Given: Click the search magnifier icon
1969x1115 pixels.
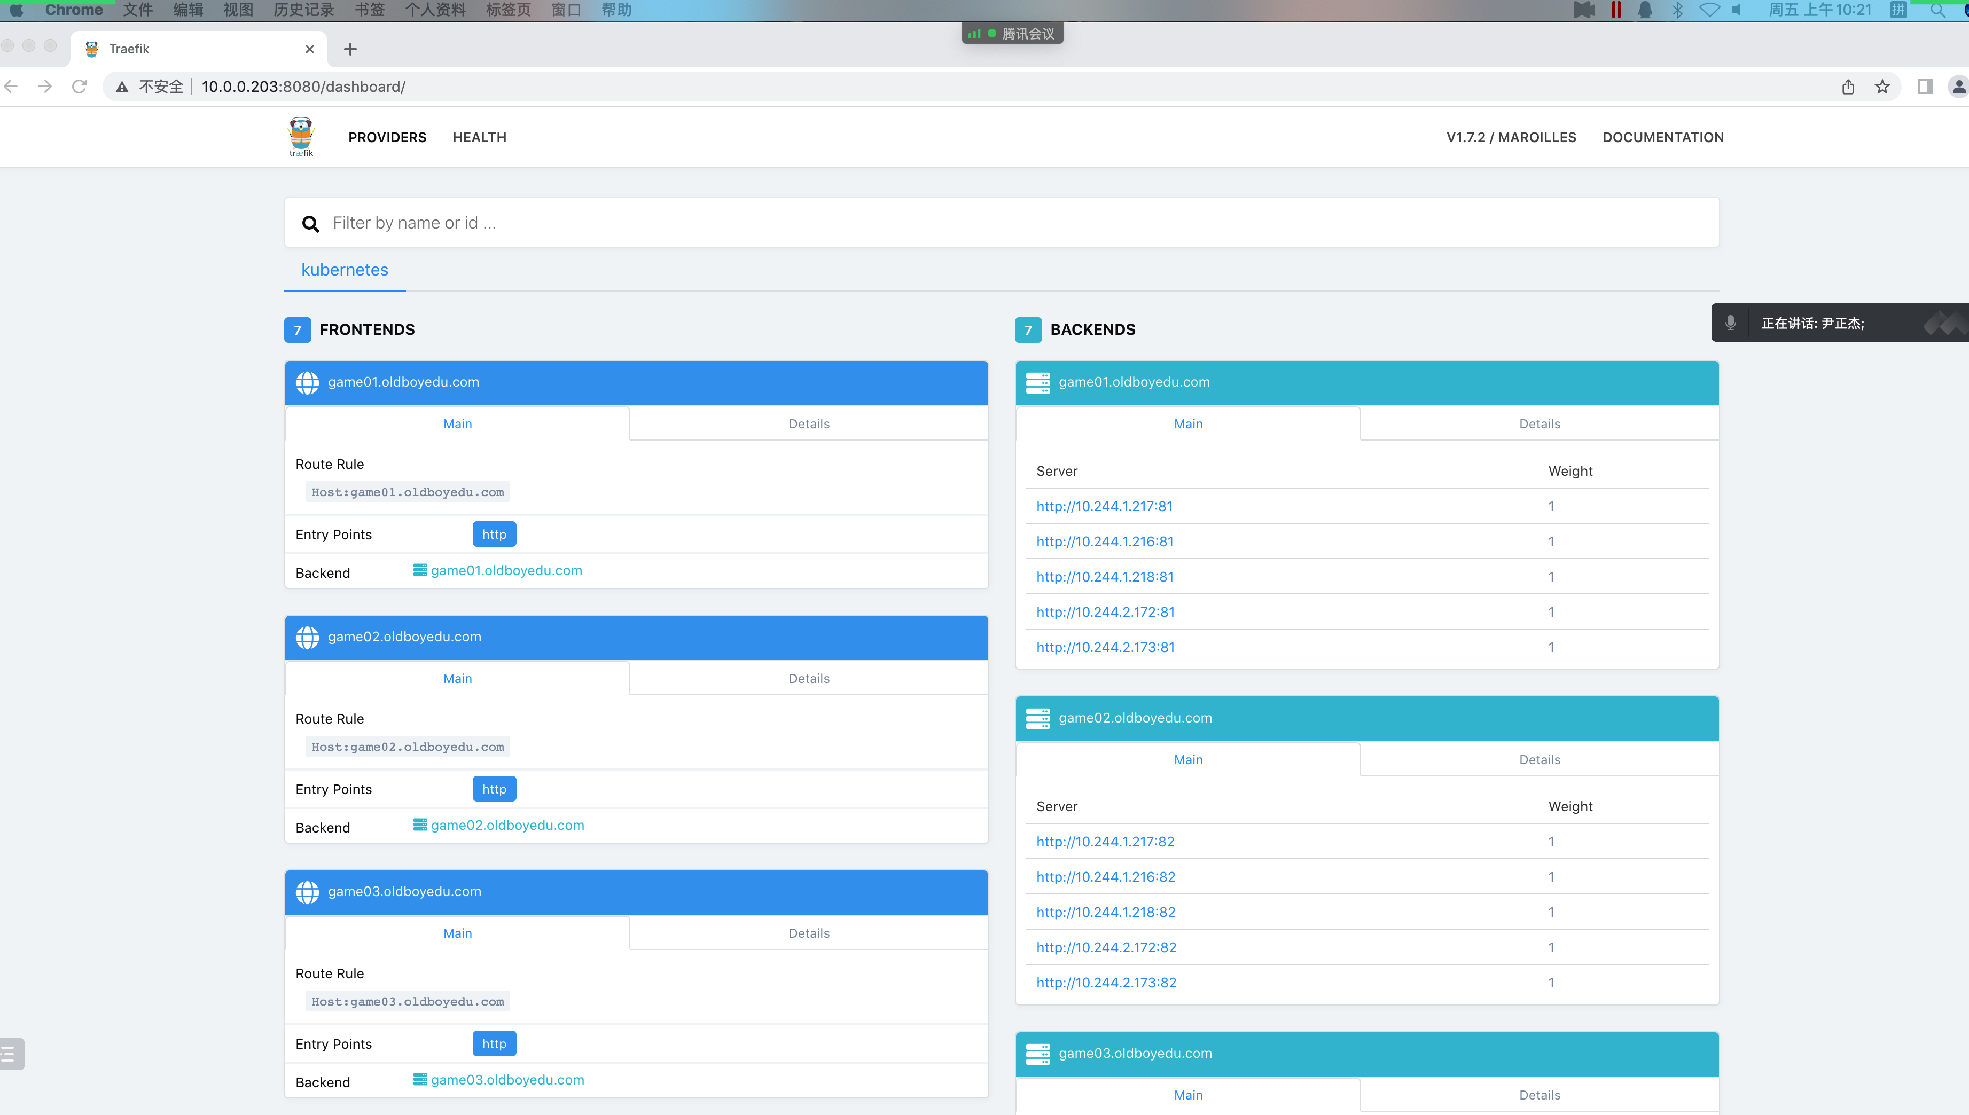Looking at the screenshot, I should pyautogui.click(x=310, y=224).
